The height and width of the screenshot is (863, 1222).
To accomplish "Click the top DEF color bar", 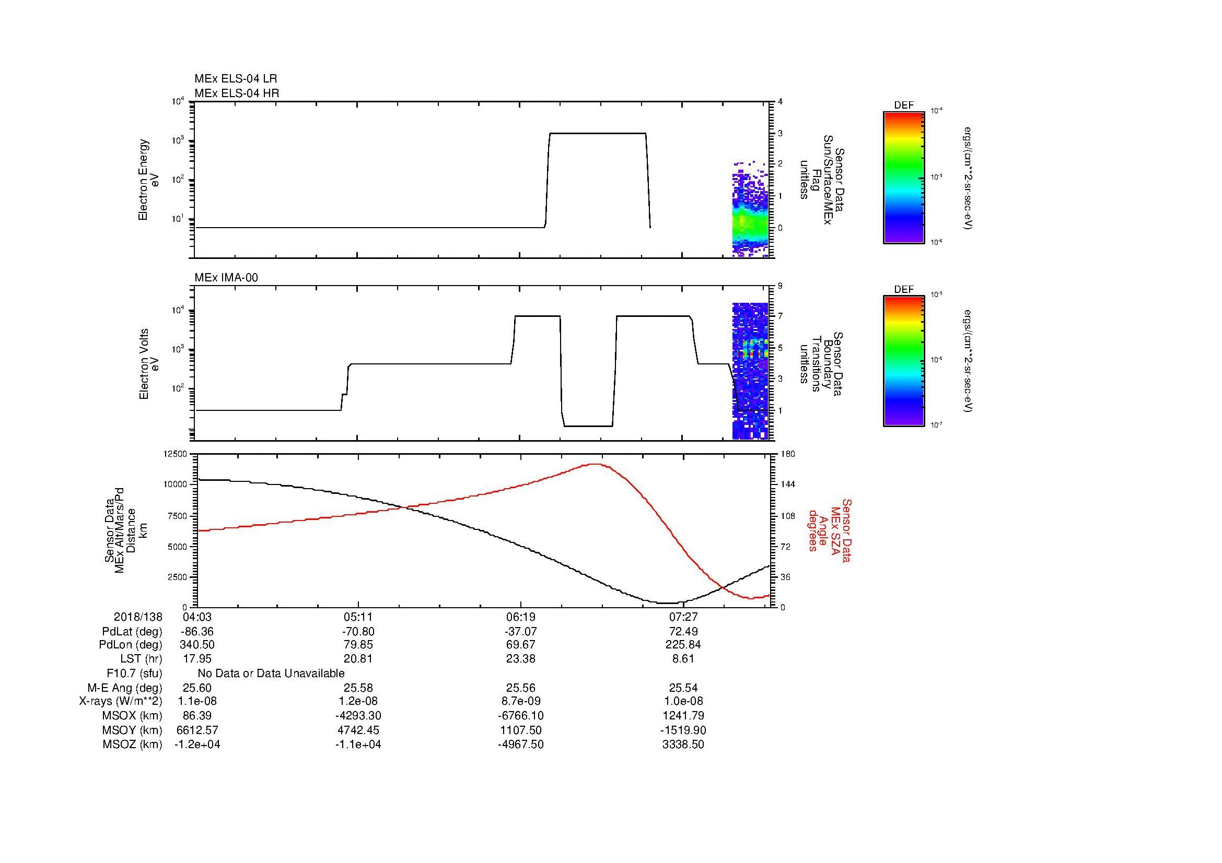I will point(903,177).
